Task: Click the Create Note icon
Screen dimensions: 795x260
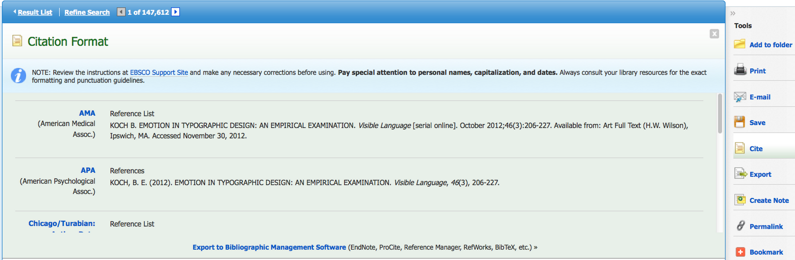Action: 740,200
